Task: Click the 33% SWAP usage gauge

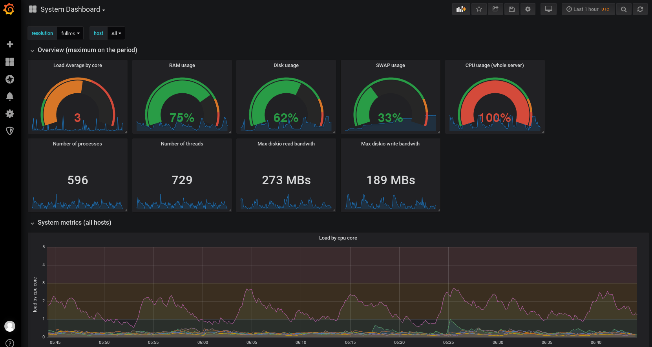Action: click(x=391, y=102)
